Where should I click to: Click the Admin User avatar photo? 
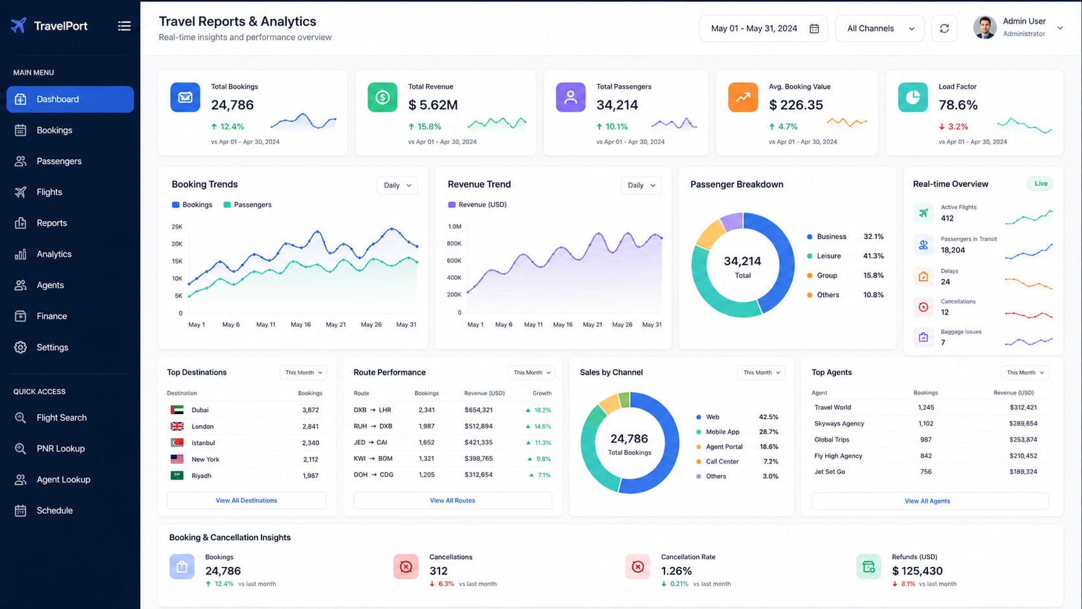(985, 28)
